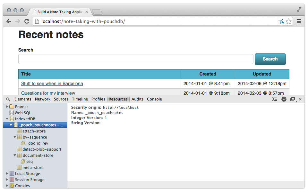Click the IndexedDB database icon
This screenshot has width=308, height=192.
12,119
